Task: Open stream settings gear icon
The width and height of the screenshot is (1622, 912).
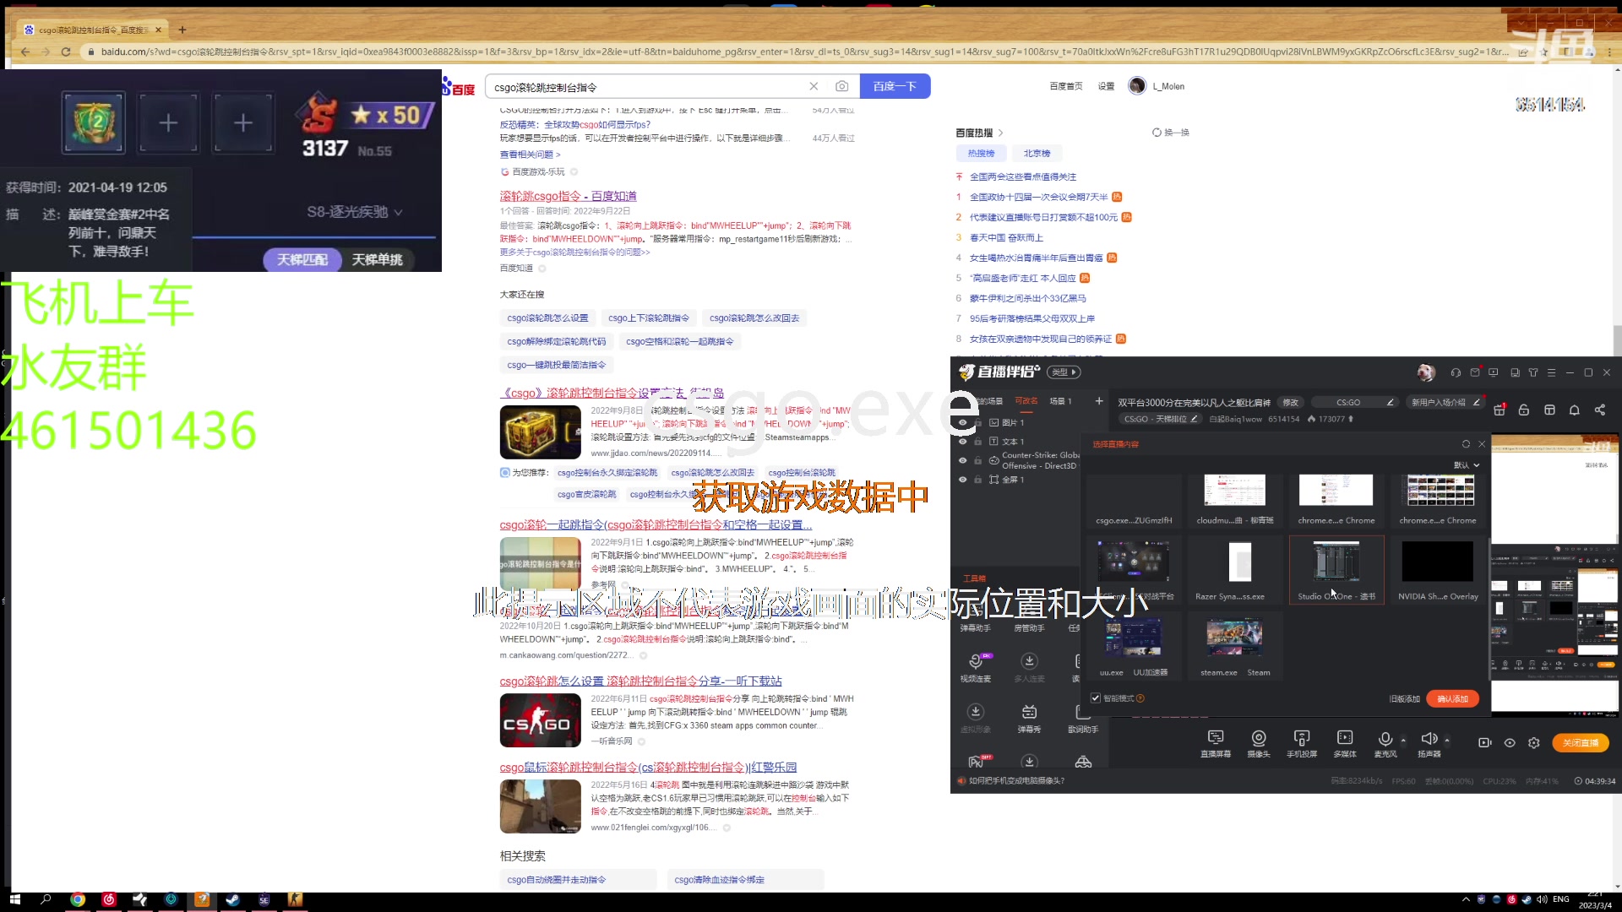Action: [1534, 743]
